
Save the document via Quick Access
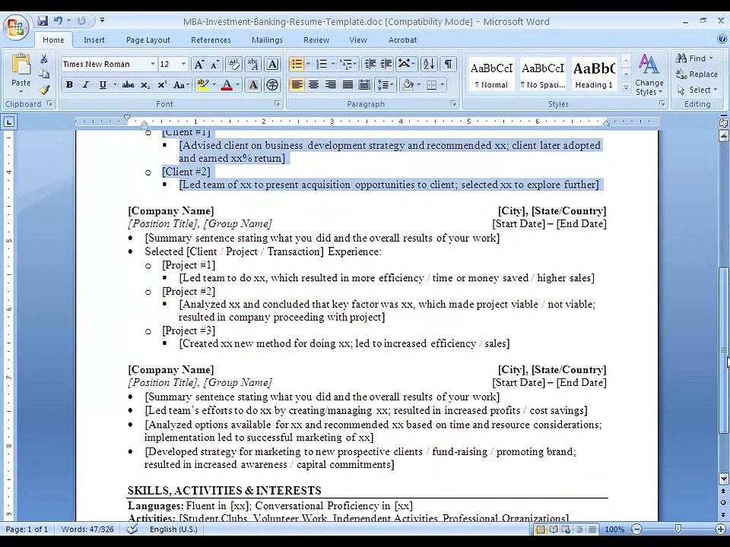pyautogui.click(x=43, y=21)
